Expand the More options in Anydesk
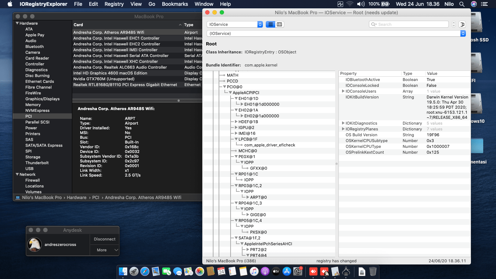This screenshot has height=279, width=496. point(105,250)
